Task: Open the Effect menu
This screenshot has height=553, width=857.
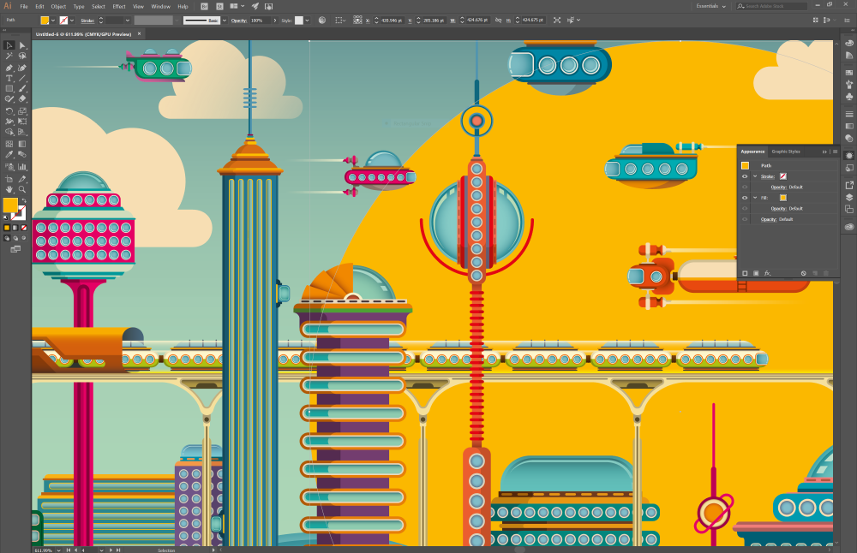Action: (119, 7)
